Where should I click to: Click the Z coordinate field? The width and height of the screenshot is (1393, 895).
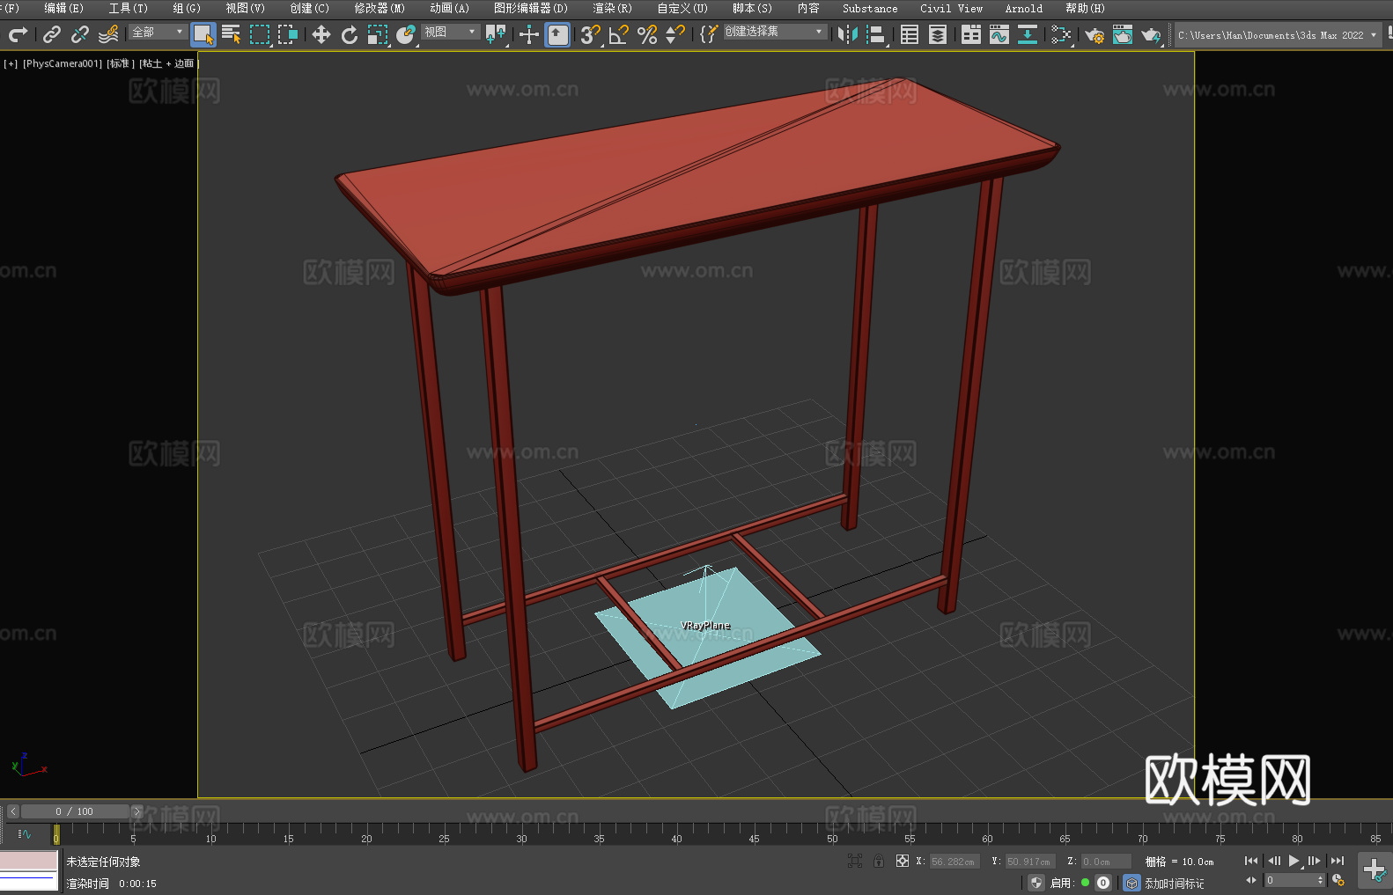click(1105, 862)
